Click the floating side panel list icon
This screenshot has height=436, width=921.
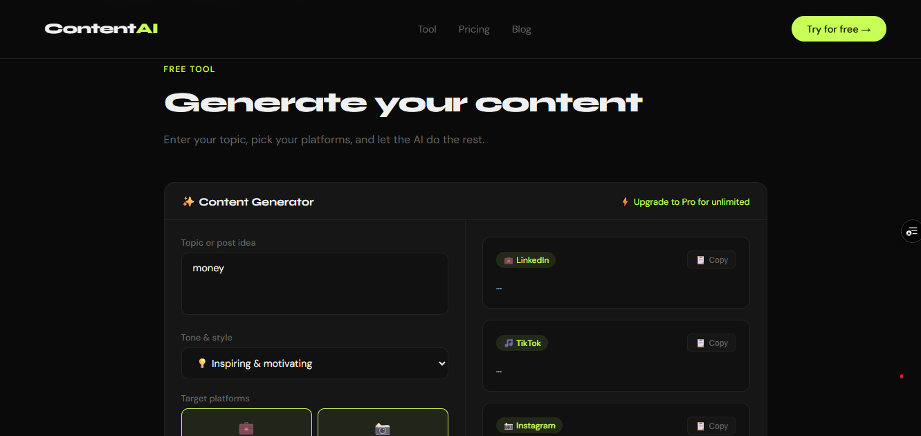click(911, 231)
